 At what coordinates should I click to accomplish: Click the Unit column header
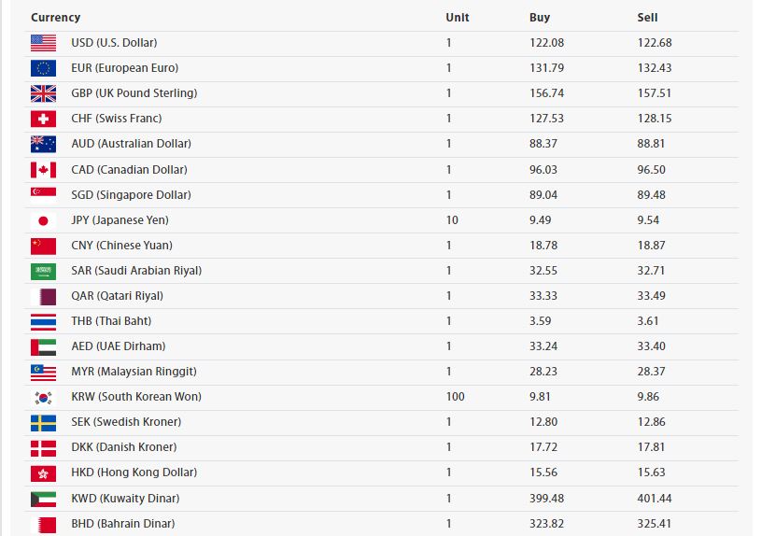[458, 18]
